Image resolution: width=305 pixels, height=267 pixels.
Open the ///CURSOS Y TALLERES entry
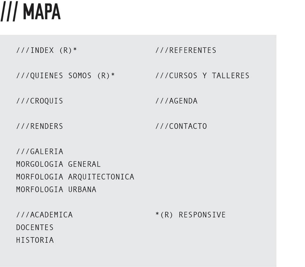tap(202, 76)
